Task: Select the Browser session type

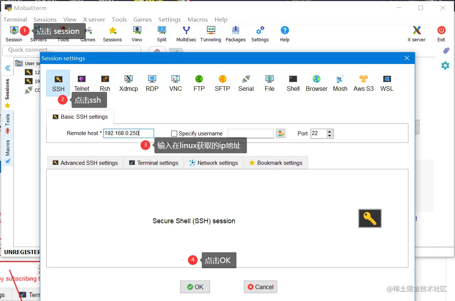Action: point(317,83)
